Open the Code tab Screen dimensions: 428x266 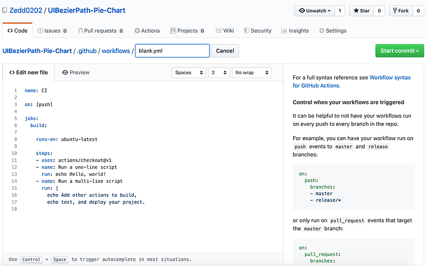click(17, 30)
